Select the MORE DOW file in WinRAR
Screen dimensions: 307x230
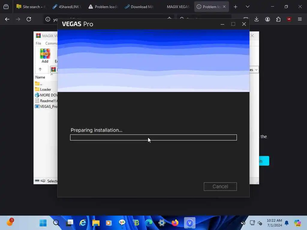click(46, 95)
